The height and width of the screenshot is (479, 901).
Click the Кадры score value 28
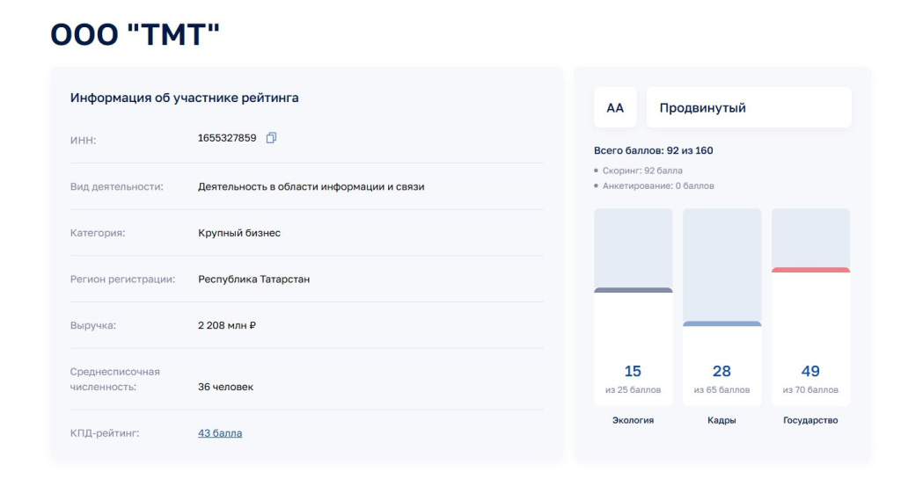(x=722, y=371)
